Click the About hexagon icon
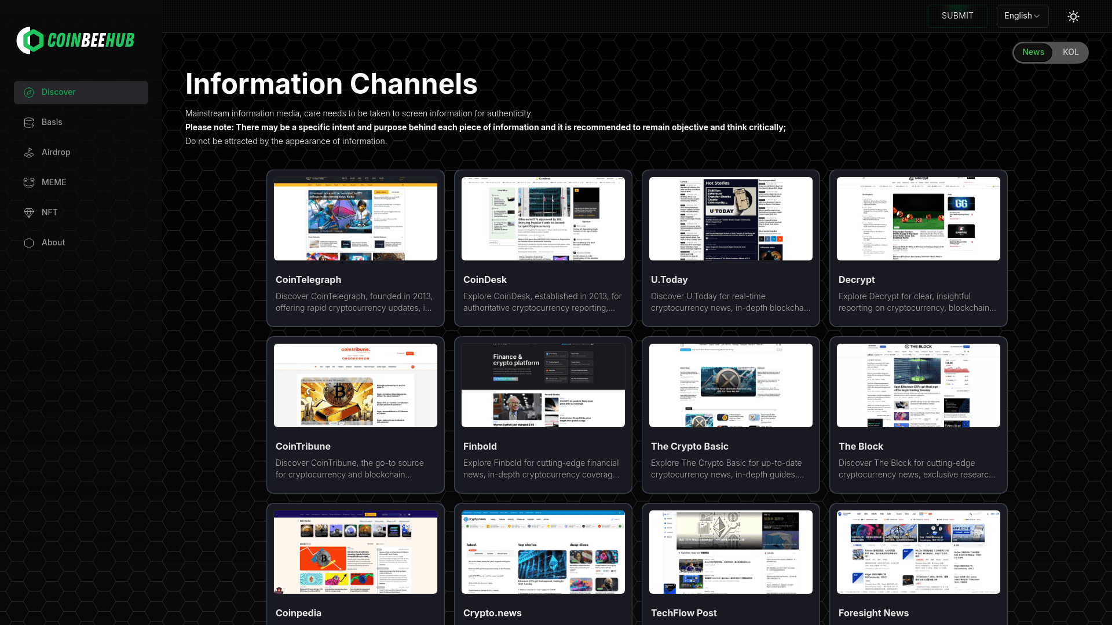This screenshot has width=1112, height=625. pyautogui.click(x=29, y=243)
